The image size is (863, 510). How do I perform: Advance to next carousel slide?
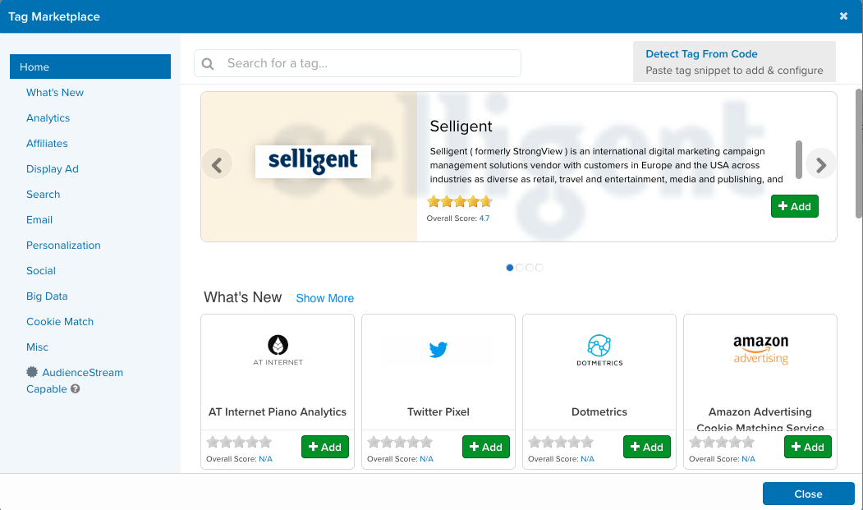click(x=820, y=165)
